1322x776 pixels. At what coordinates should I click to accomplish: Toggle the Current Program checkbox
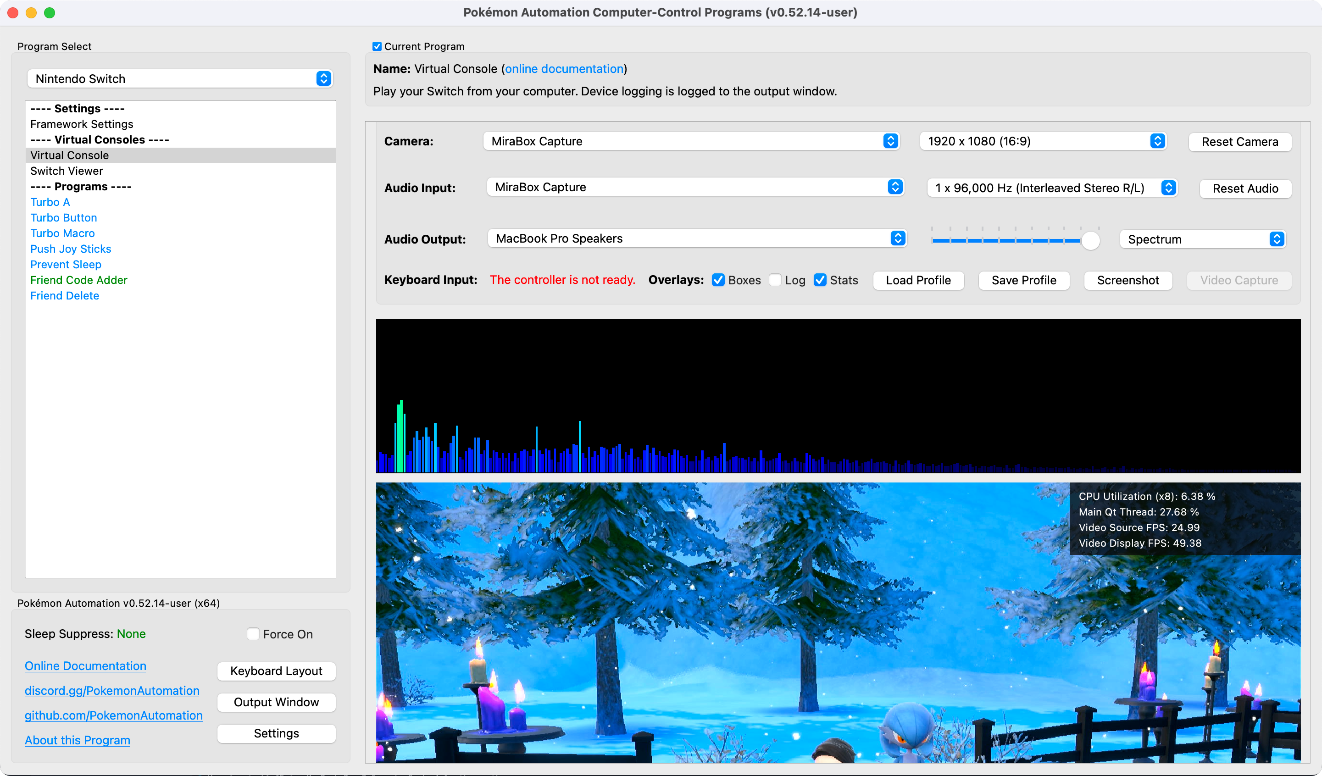tap(377, 46)
